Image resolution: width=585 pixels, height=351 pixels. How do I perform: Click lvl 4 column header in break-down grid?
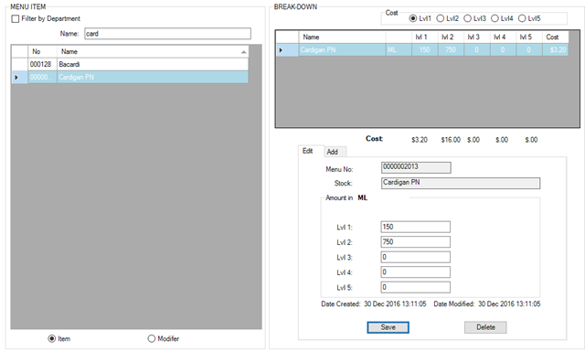point(503,37)
